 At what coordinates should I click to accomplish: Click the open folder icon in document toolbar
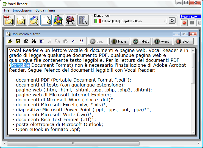(10, 41)
